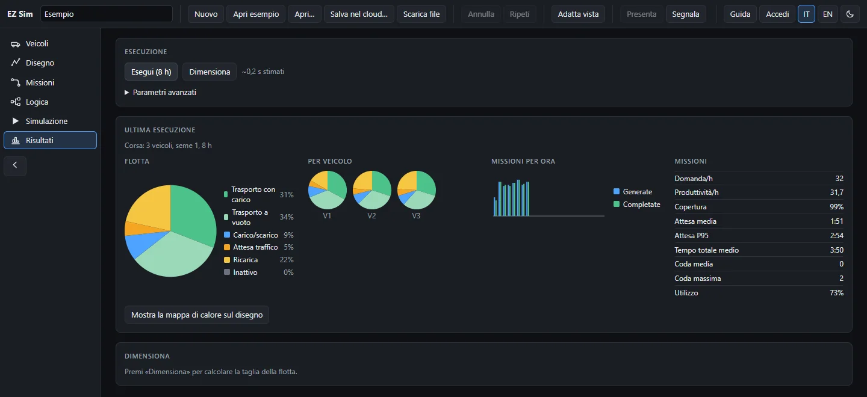Switch language to EN
867x397 pixels.
(x=828, y=14)
